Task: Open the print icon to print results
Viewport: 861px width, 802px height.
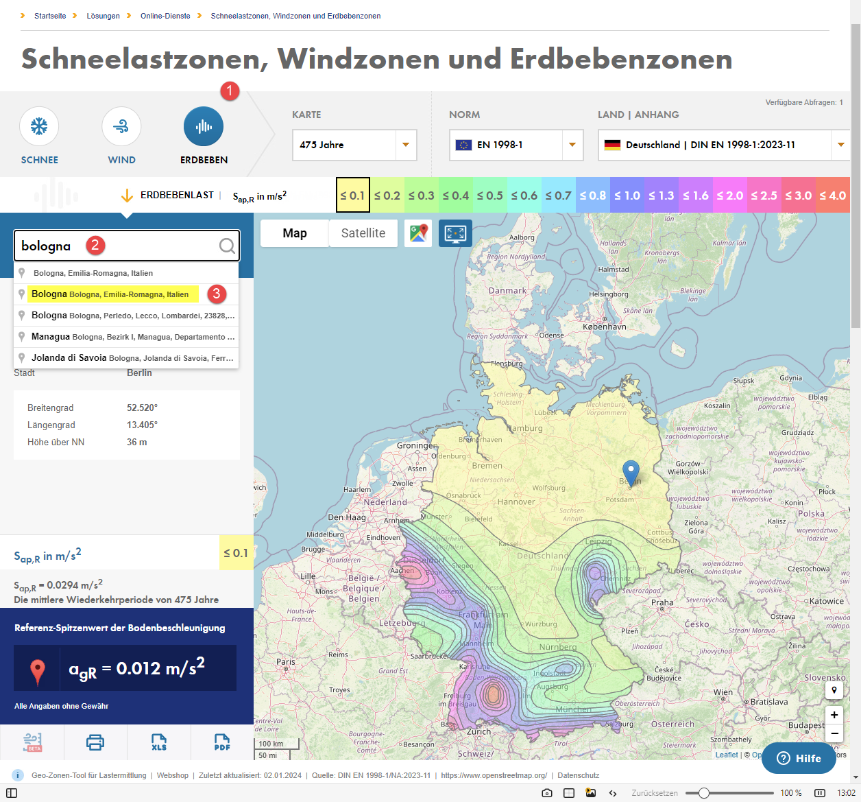Action: [x=95, y=742]
